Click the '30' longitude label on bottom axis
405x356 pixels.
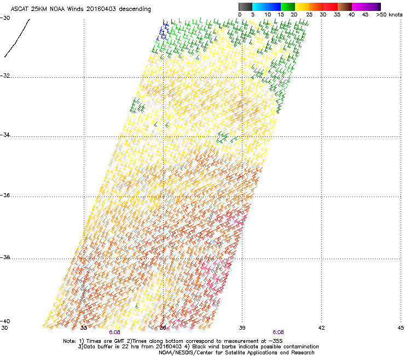4,328
